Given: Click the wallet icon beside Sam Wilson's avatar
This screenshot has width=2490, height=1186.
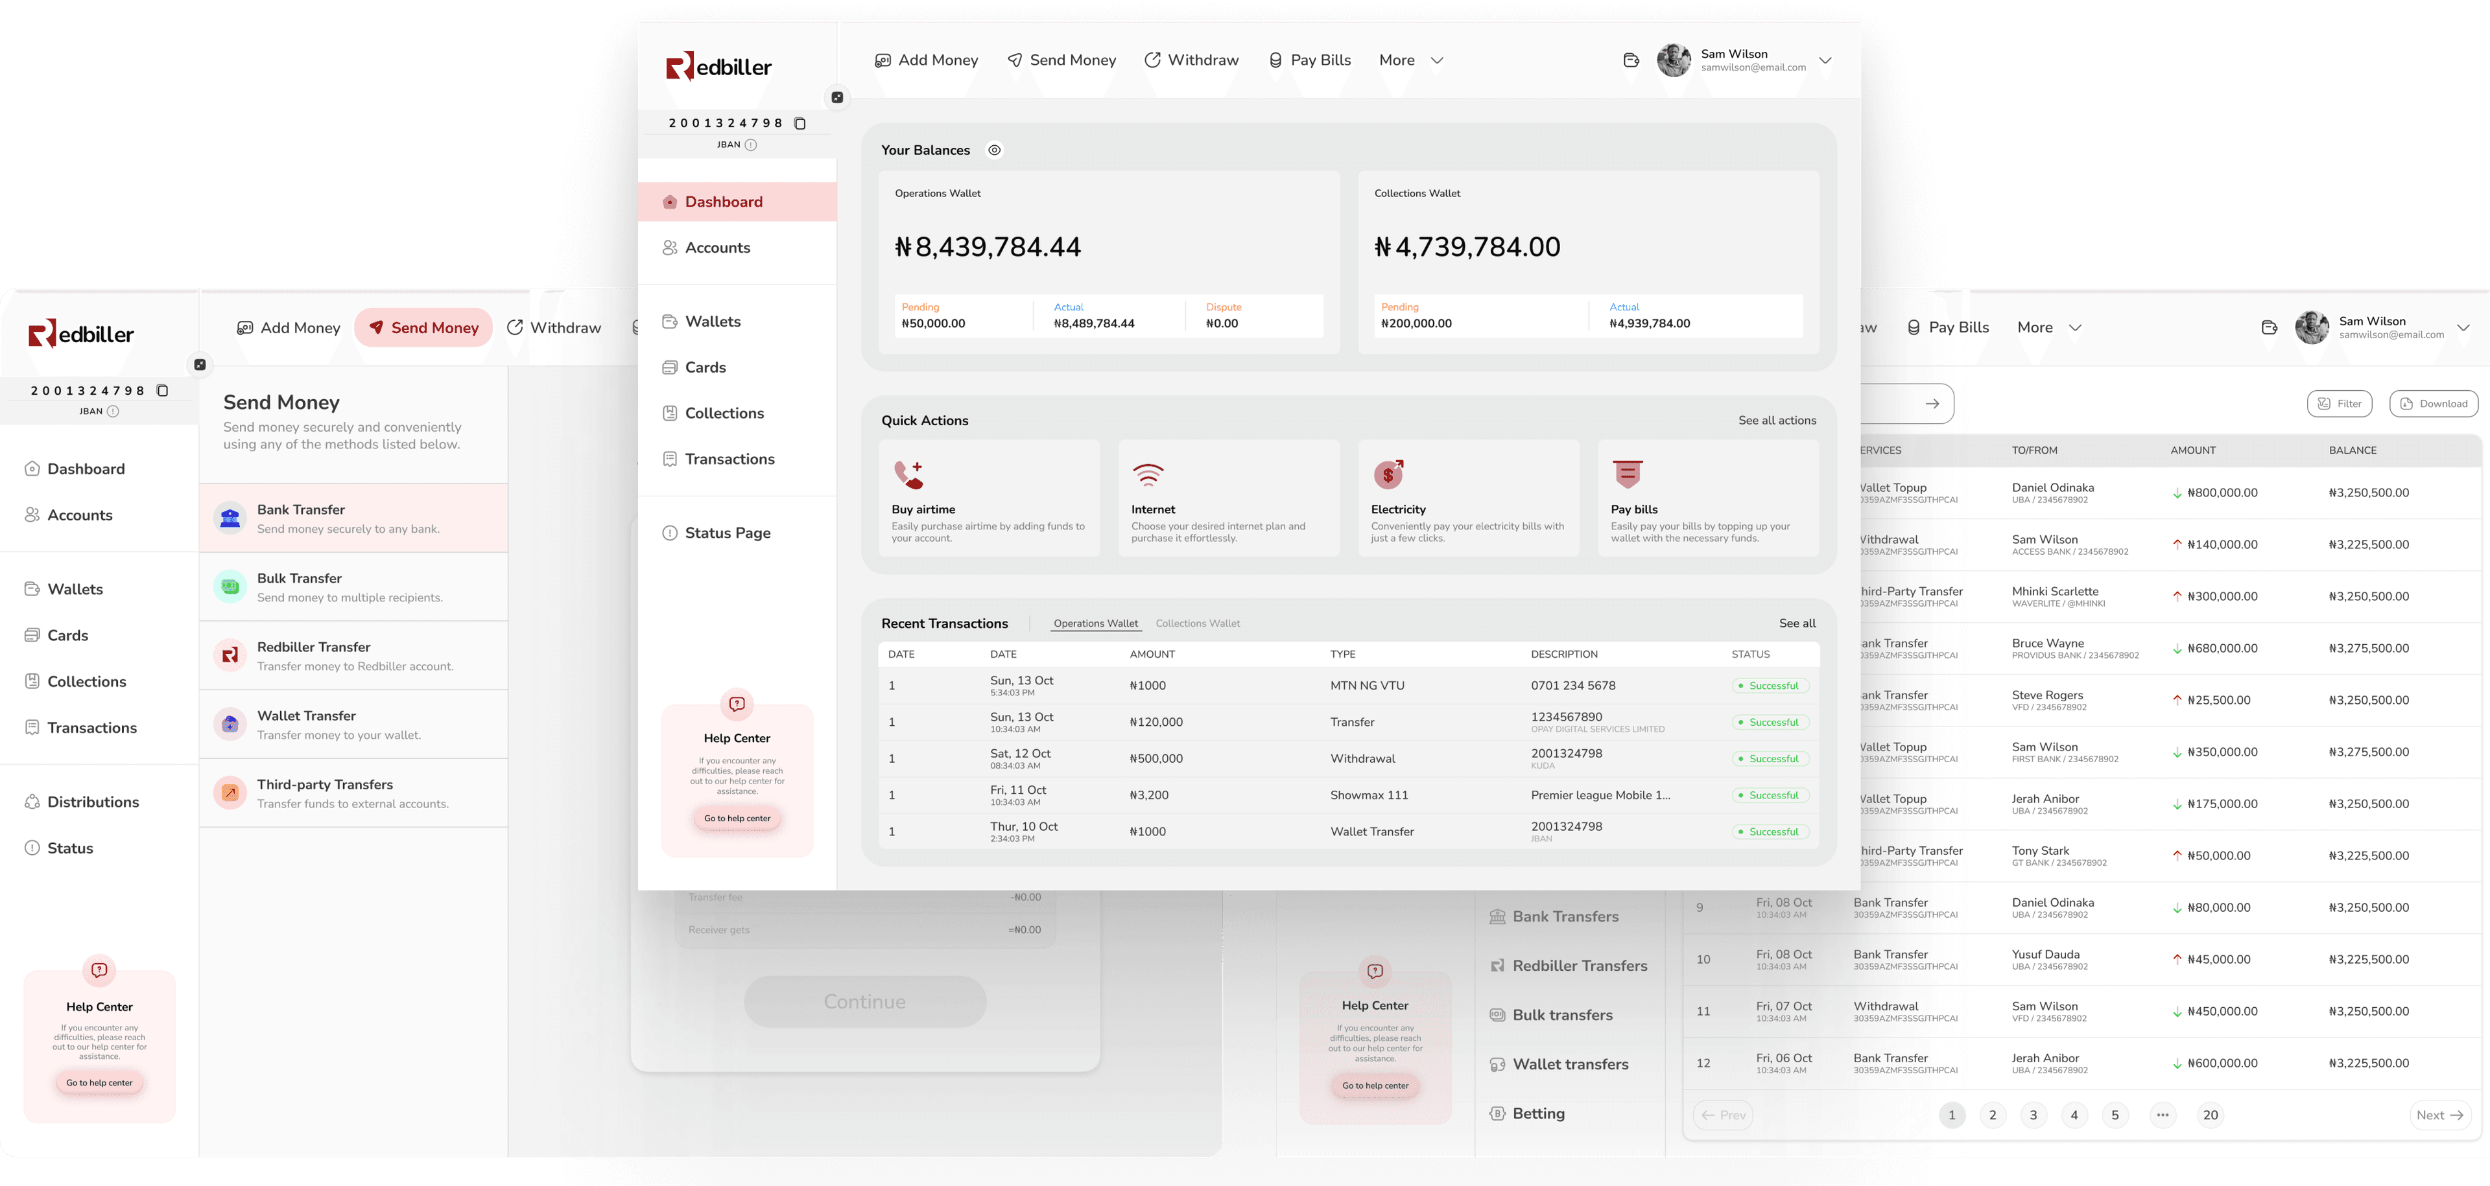Looking at the screenshot, I should [1631, 60].
